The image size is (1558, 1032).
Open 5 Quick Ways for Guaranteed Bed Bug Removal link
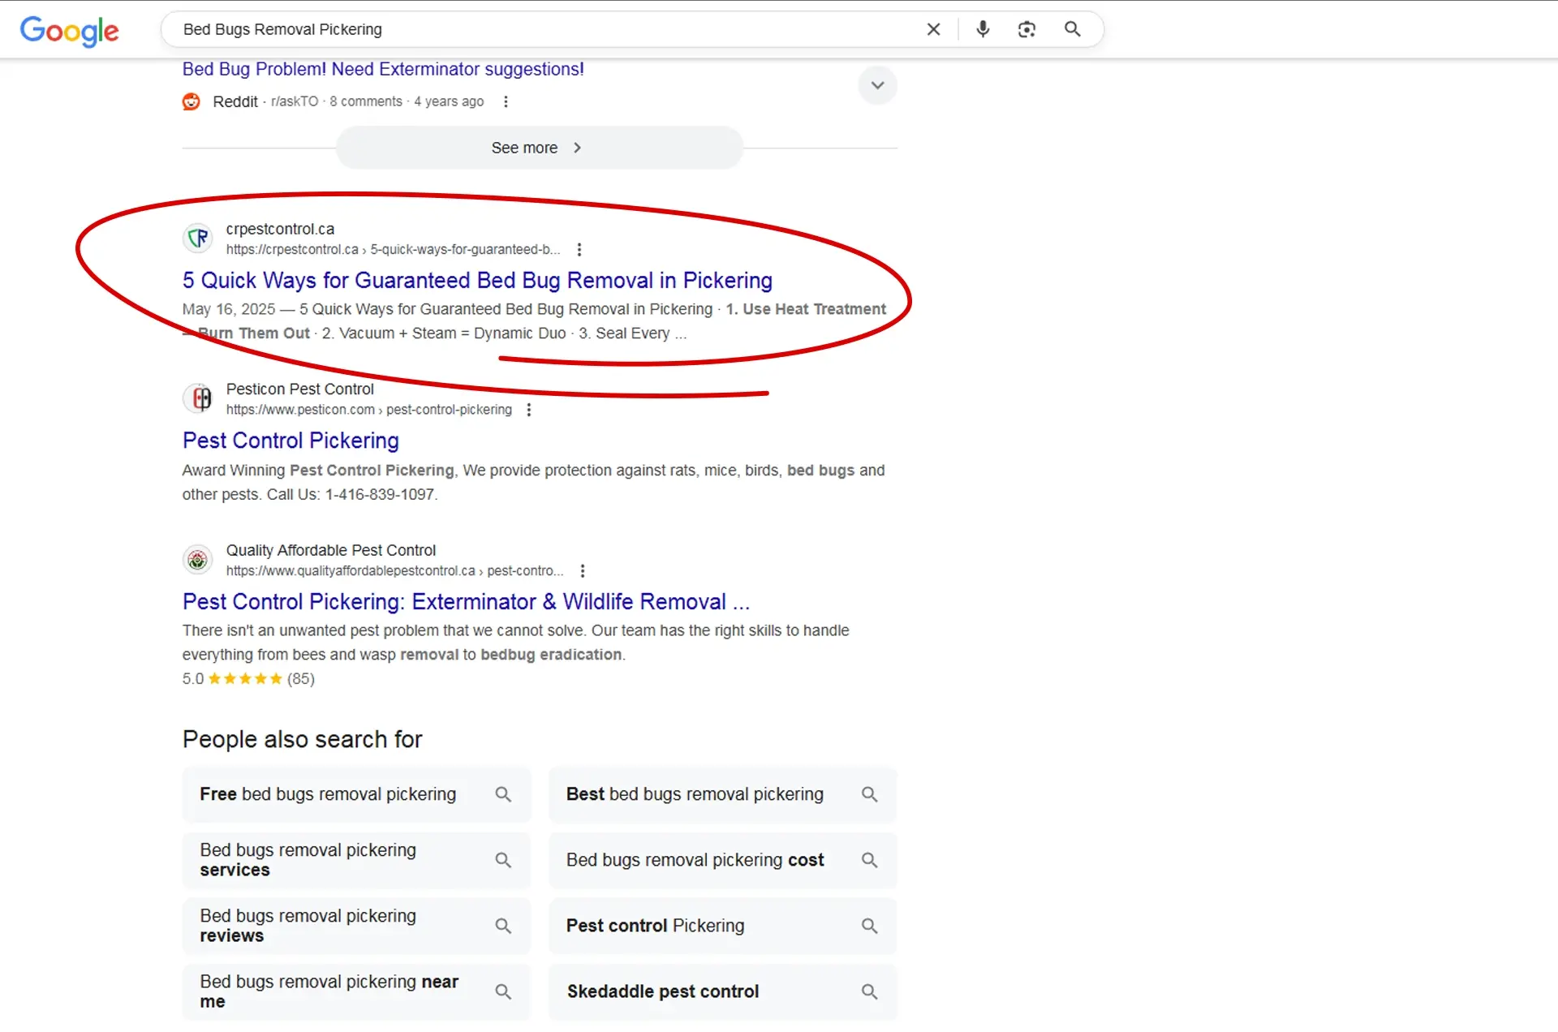point(477,281)
